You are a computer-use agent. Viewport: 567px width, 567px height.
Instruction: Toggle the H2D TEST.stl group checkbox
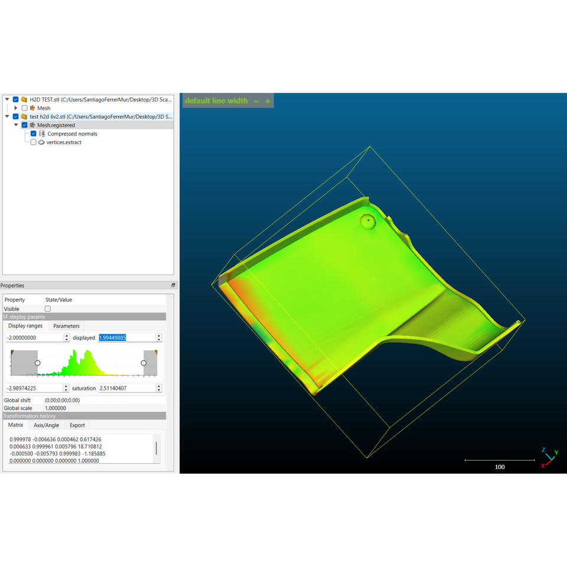point(15,99)
